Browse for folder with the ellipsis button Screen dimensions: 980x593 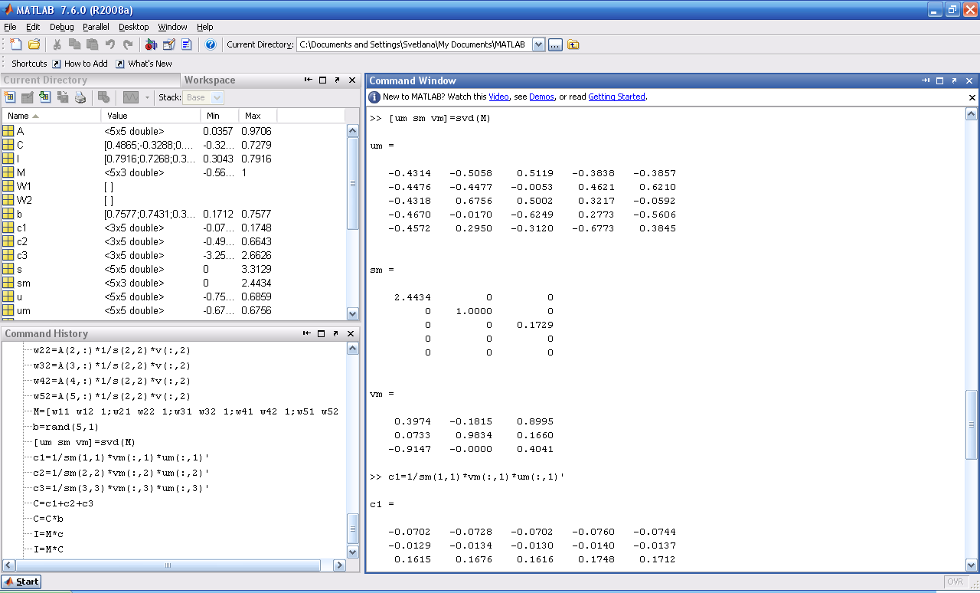coord(555,44)
